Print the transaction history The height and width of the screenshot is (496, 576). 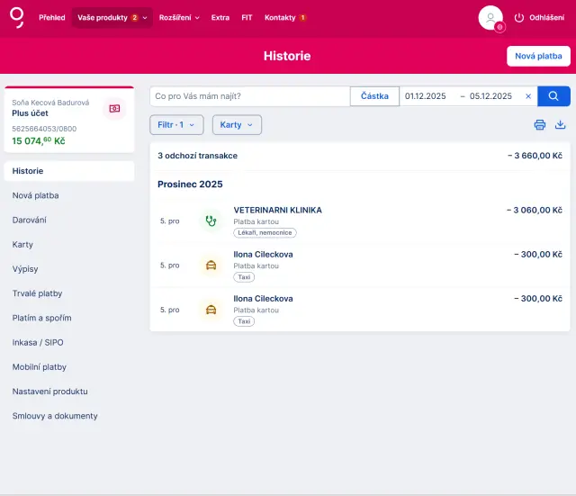tap(540, 125)
